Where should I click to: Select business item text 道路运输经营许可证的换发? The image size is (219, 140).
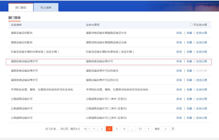click(102, 71)
